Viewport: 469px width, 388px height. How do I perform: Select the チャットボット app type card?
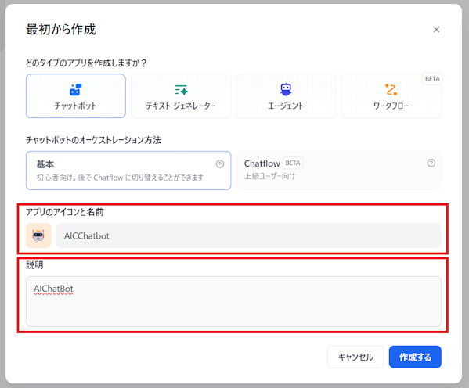coord(76,96)
